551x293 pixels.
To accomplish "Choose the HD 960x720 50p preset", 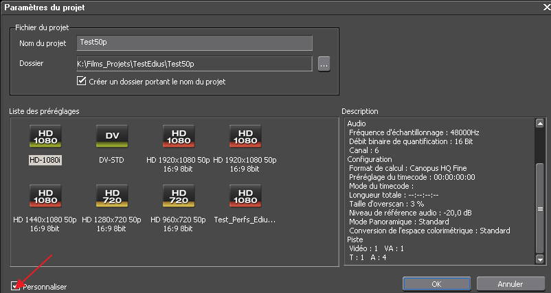I will coord(179,196).
